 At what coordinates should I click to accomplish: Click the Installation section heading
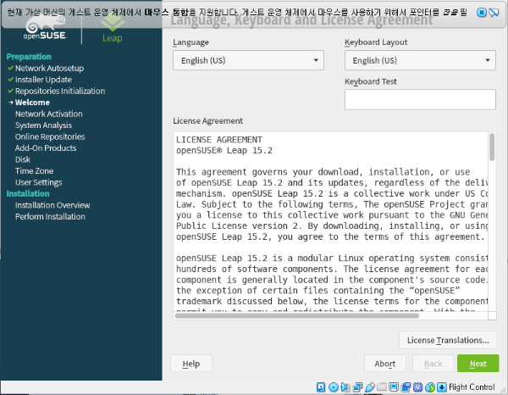pyautogui.click(x=28, y=193)
